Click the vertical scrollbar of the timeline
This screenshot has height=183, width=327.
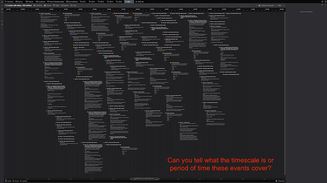tap(285, 93)
